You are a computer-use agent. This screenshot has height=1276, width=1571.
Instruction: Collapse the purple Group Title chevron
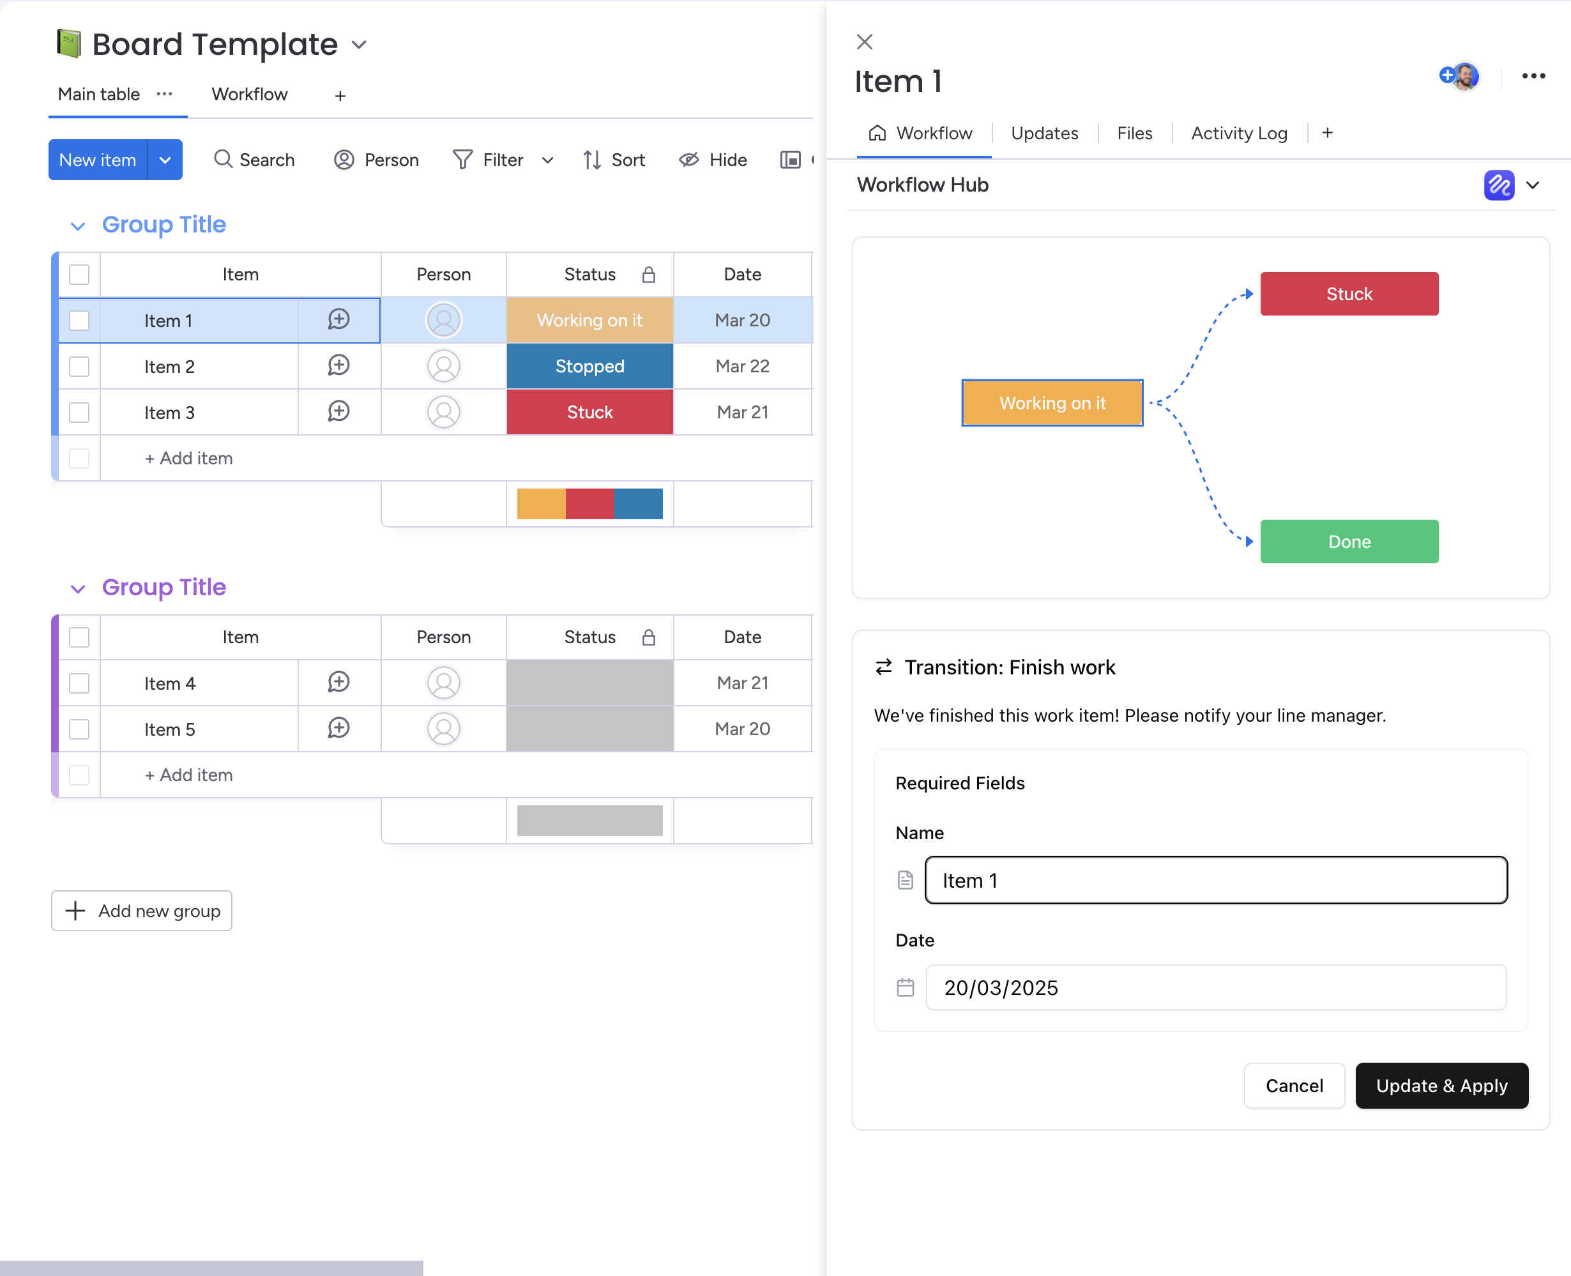click(78, 588)
